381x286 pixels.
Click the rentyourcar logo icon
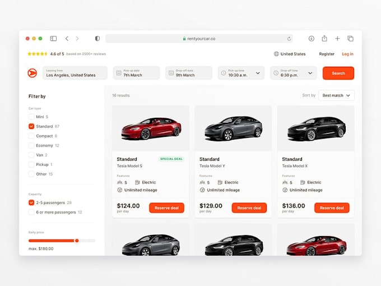[x=32, y=73]
